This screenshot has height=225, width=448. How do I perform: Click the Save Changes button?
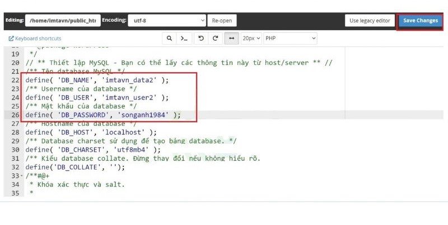point(420,21)
